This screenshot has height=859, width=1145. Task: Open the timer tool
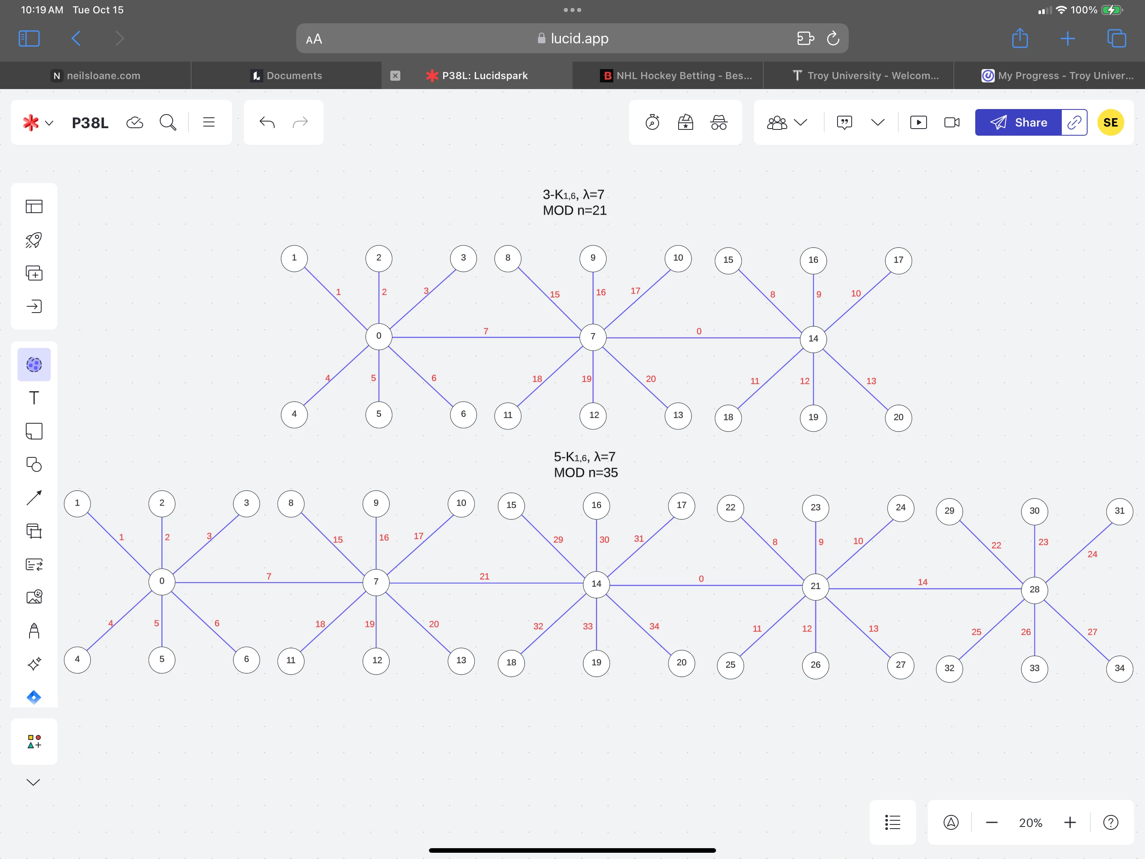(652, 123)
